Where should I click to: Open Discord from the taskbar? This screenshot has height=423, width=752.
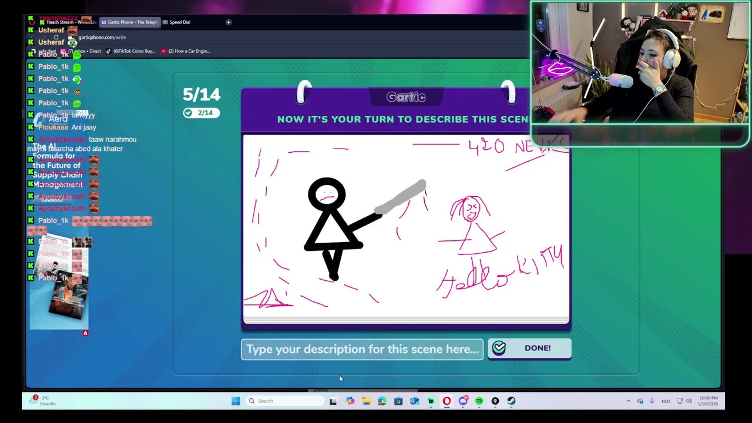[x=463, y=401]
